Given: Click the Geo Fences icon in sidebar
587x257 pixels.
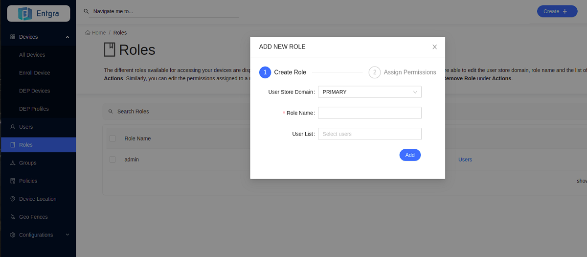Looking at the screenshot, I should click(x=13, y=217).
